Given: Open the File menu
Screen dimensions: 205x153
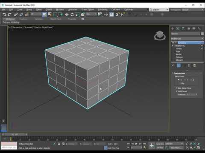Looking at the screenshot, I should (3, 9).
